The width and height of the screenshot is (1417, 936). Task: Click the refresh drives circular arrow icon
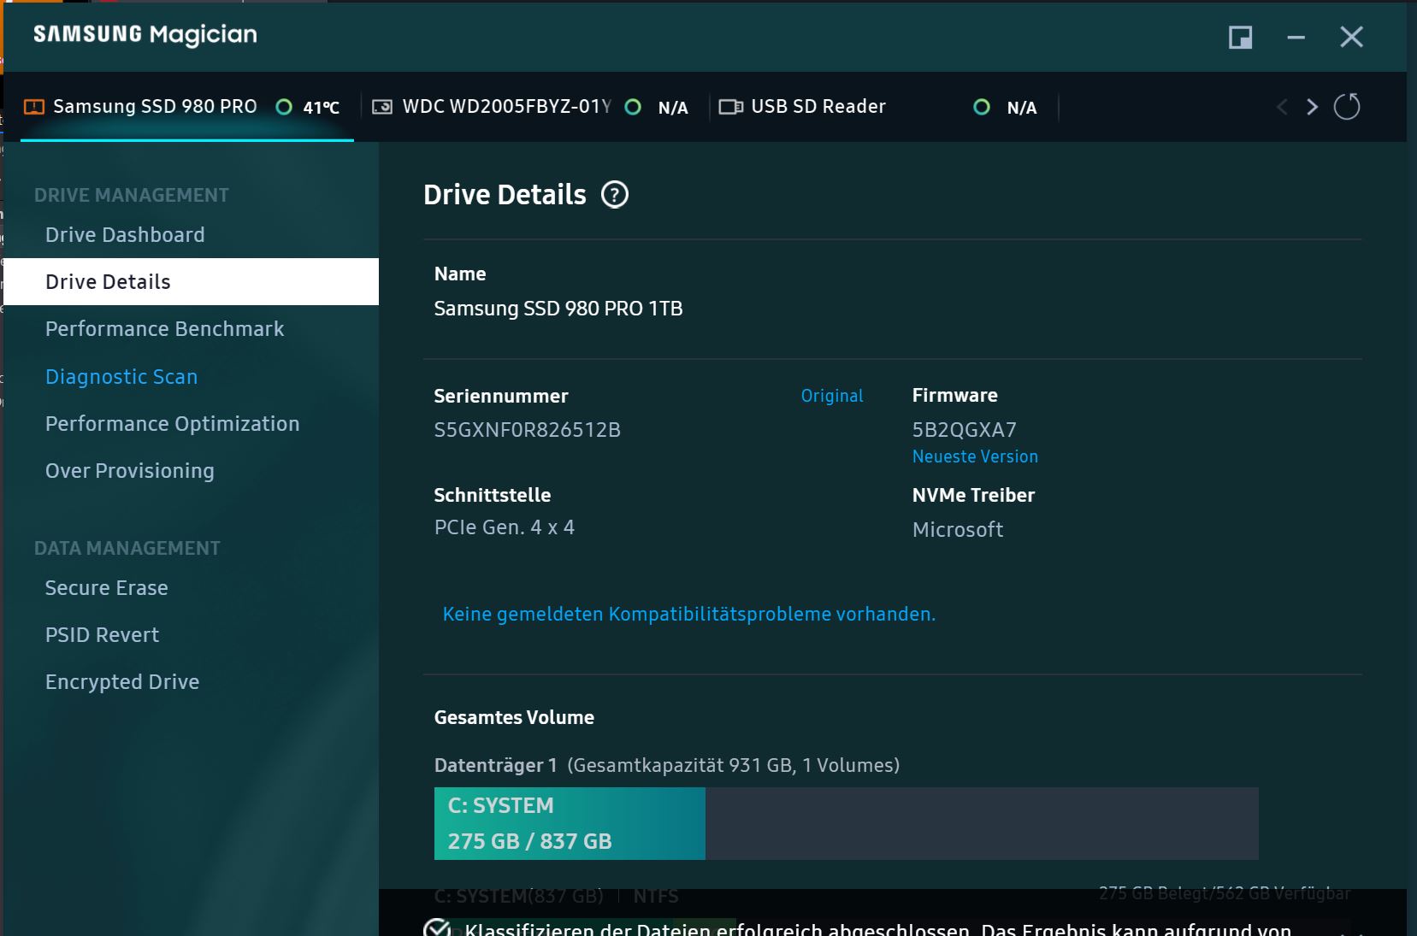[x=1347, y=107]
